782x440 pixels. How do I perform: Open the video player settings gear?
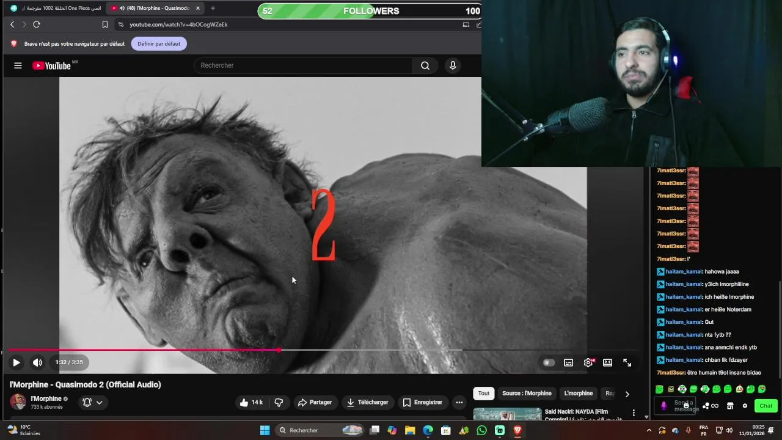tap(588, 362)
